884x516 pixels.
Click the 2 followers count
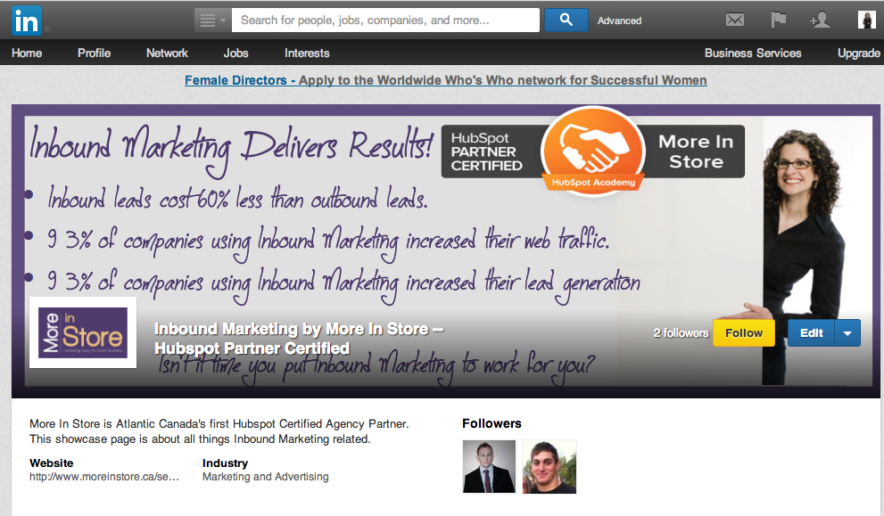coord(681,333)
